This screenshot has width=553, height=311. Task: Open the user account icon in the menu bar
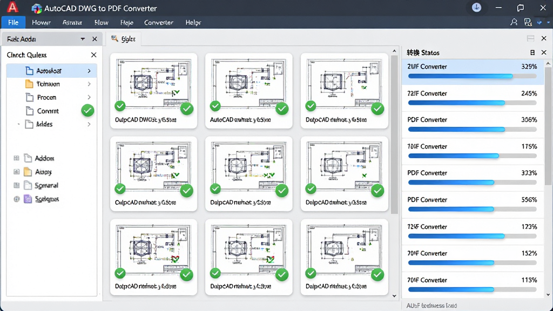514,22
